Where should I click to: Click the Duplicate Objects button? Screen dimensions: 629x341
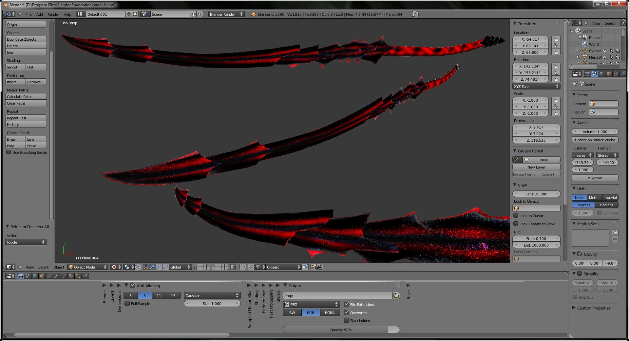coord(26,39)
